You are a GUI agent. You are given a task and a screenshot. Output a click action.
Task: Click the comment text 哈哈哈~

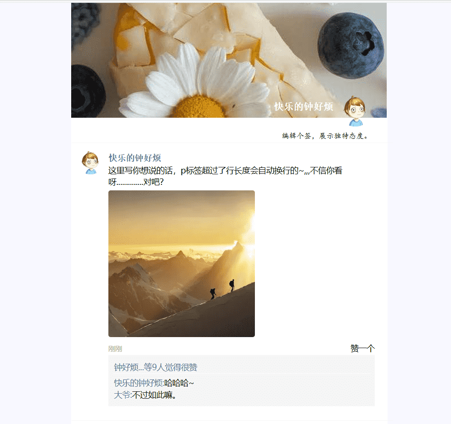click(x=179, y=383)
